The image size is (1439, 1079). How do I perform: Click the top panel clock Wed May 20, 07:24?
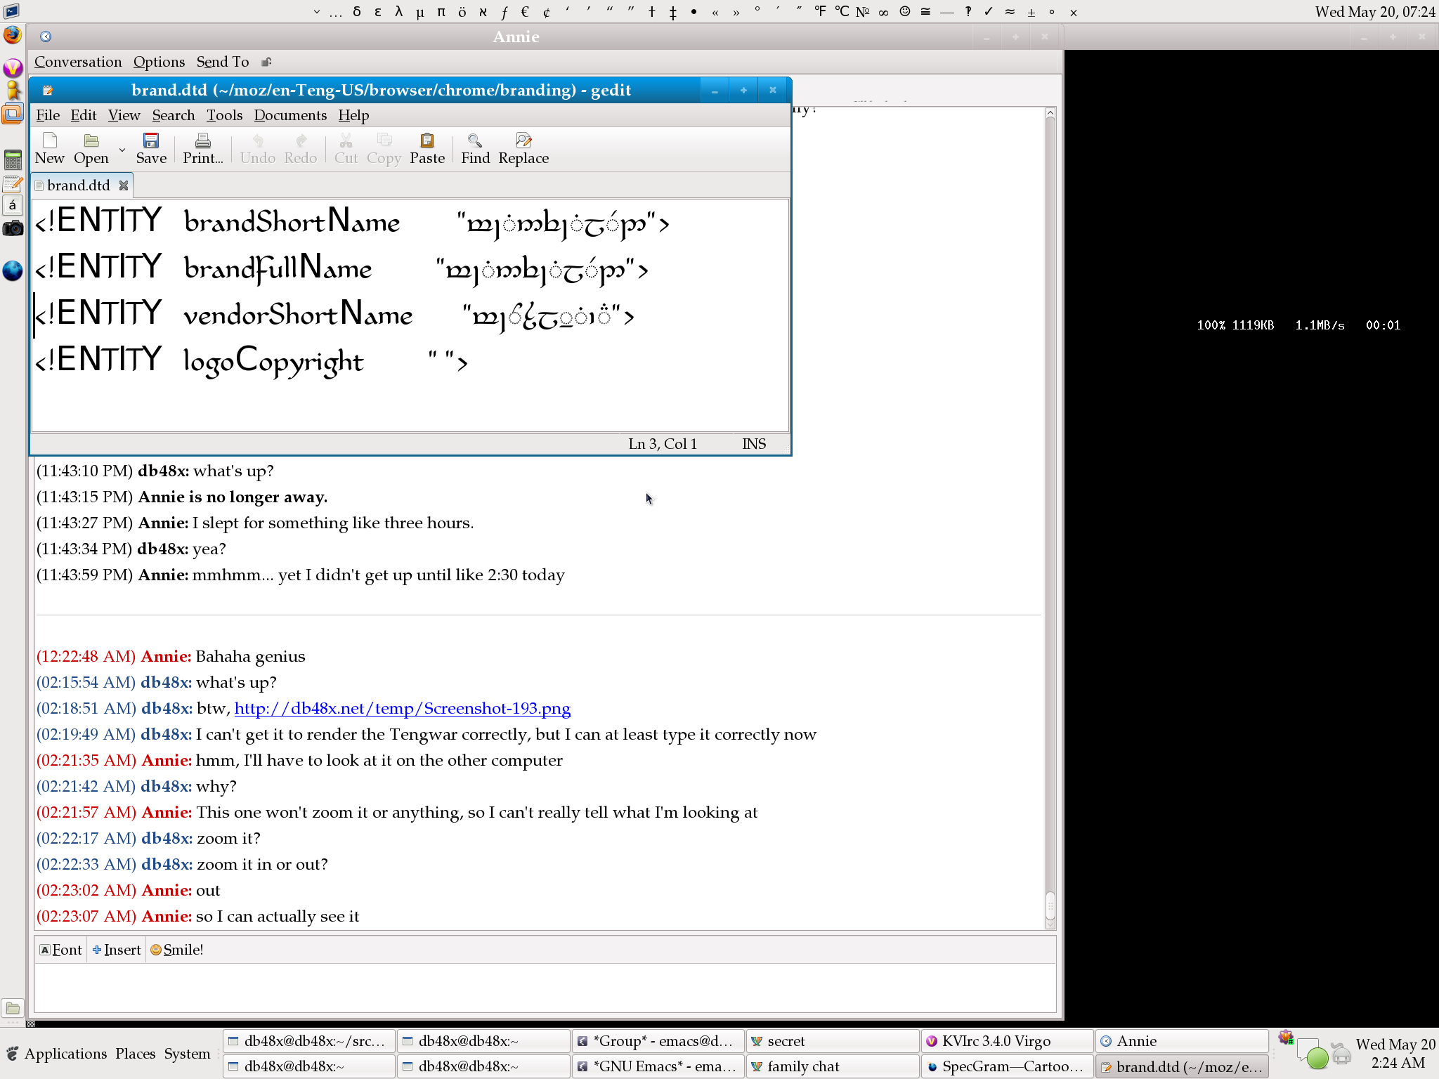coord(1375,12)
